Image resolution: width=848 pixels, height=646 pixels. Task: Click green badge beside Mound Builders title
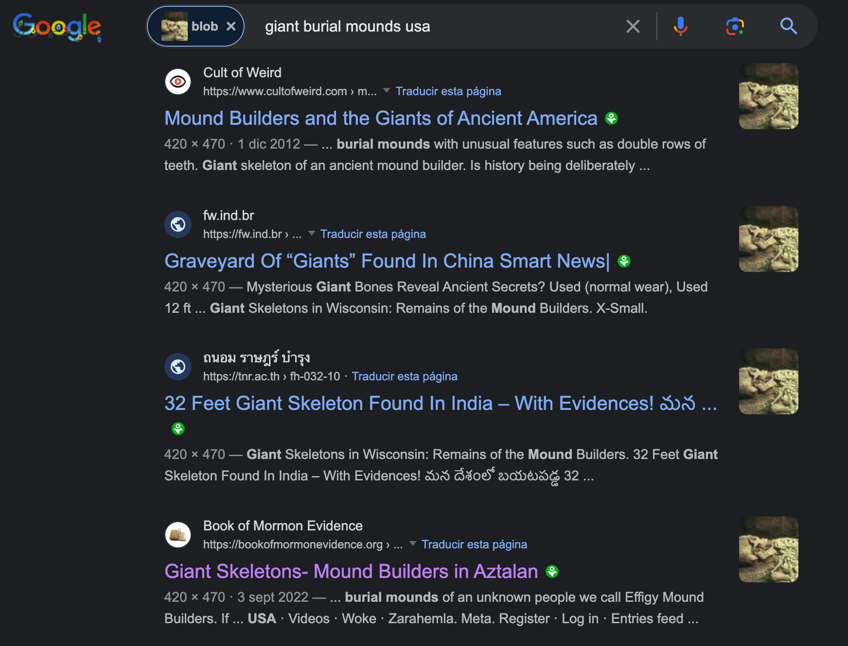611,119
